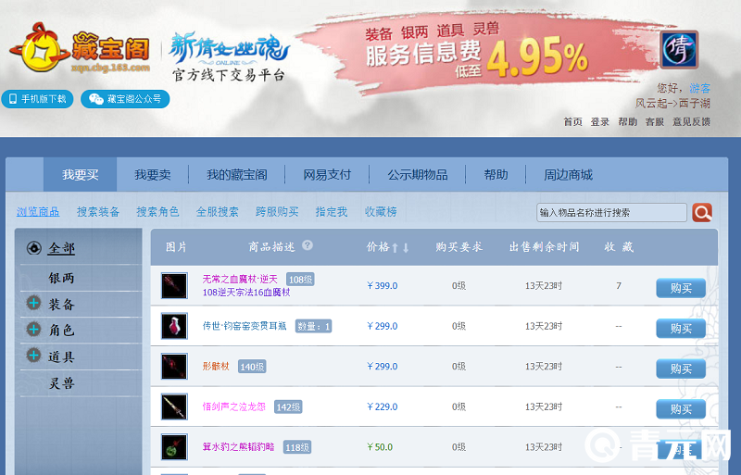Expand the 装备 category
741x475 pixels.
click(x=33, y=303)
